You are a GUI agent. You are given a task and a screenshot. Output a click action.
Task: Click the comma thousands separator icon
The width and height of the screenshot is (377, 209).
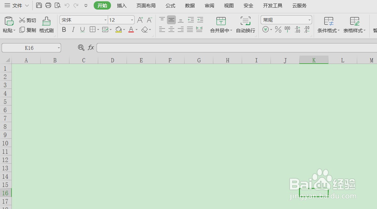287,30
